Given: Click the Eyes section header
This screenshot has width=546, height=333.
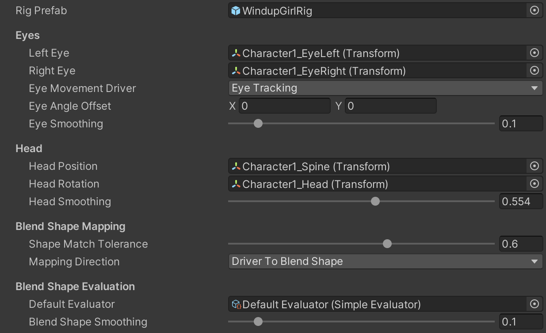Looking at the screenshot, I should click(27, 35).
